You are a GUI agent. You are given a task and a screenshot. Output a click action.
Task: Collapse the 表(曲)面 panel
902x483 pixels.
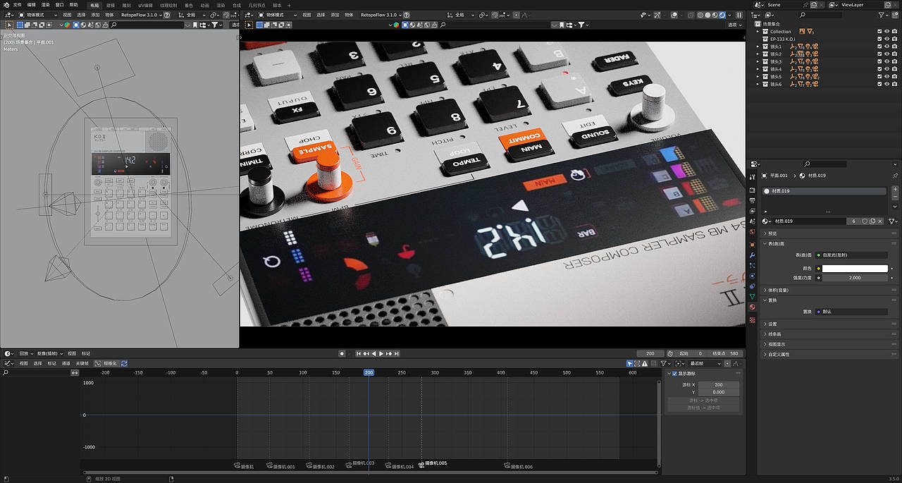click(829, 243)
